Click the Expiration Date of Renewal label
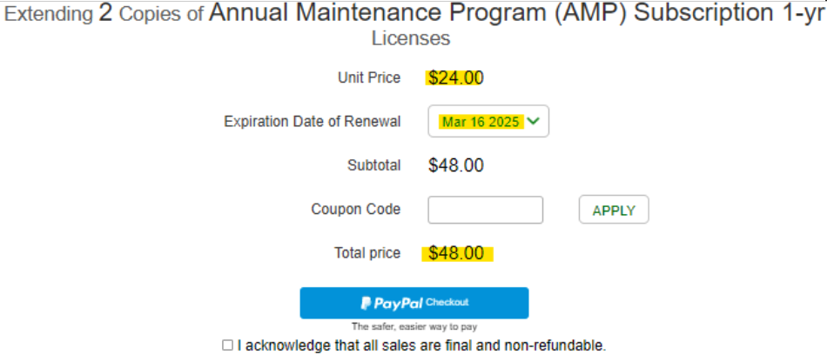The width and height of the screenshot is (827, 362). tap(313, 122)
